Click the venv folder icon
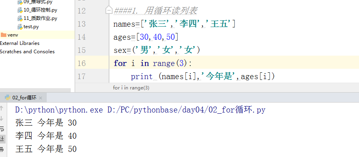The height and width of the screenshot is (157, 359). [4, 35]
